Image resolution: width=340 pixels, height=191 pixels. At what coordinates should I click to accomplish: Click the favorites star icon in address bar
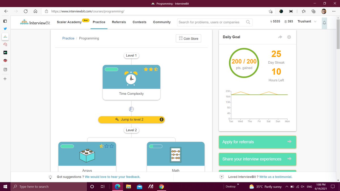(x=271, y=11)
